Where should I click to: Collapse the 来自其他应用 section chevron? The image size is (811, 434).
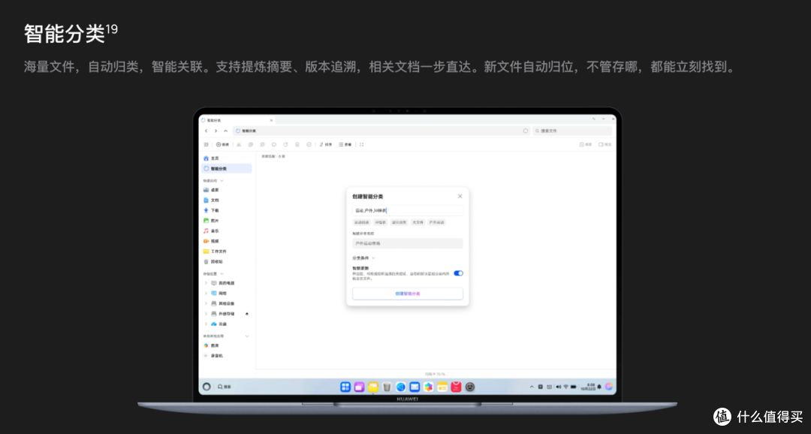[247, 336]
